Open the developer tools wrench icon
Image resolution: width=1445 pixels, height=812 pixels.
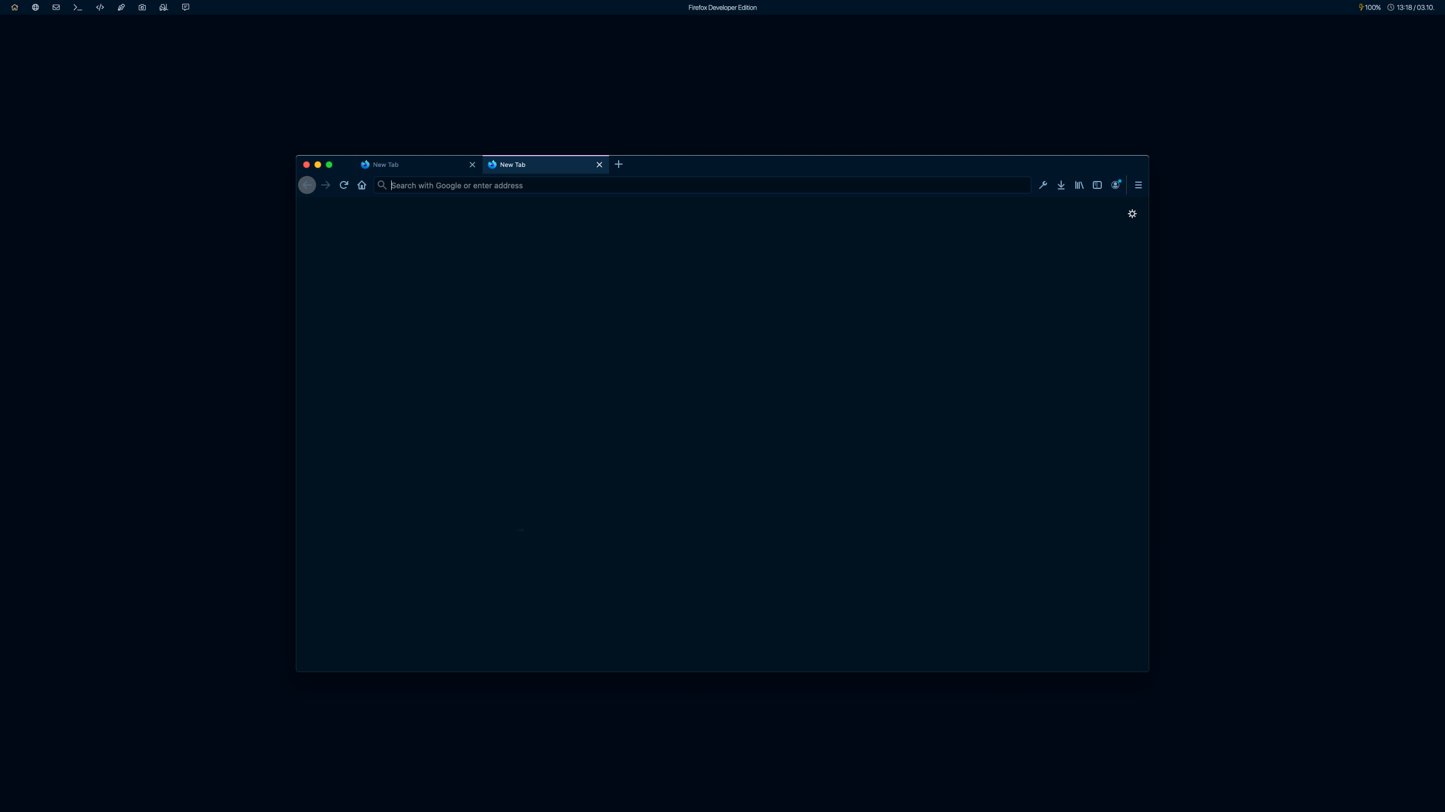point(1043,185)
